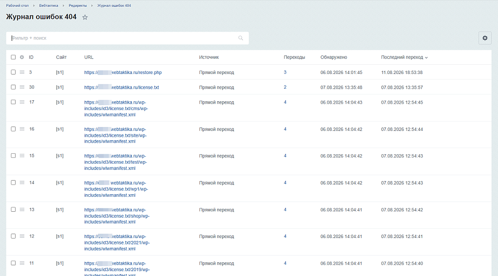Open row actions menu for ID 13
498x276 pixels.
22,209
